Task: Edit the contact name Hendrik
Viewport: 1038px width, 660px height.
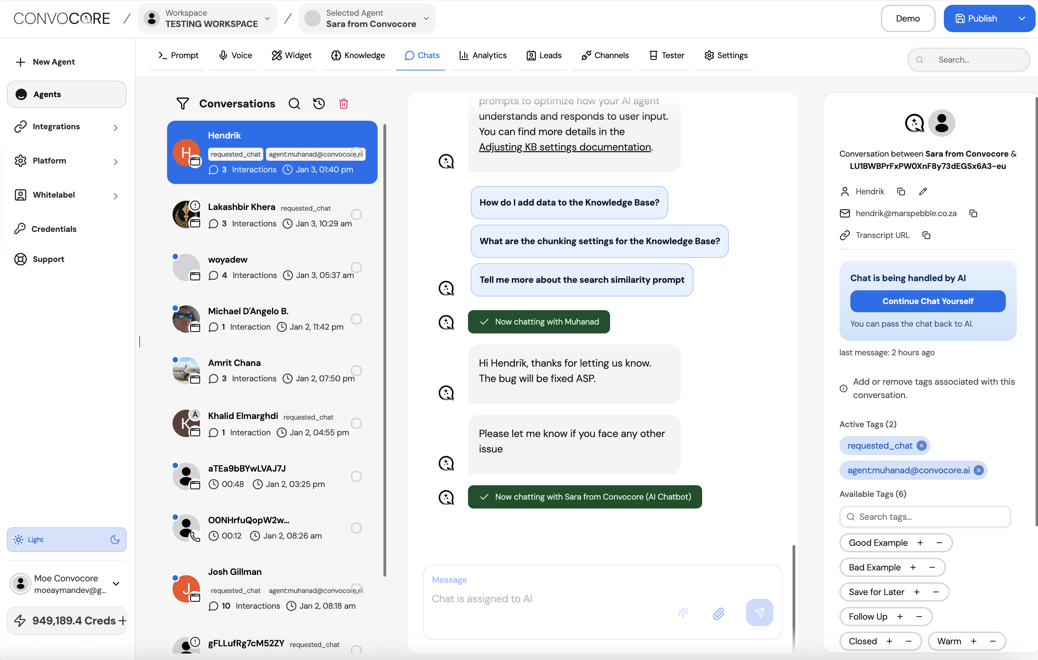Action: (923, 192)
